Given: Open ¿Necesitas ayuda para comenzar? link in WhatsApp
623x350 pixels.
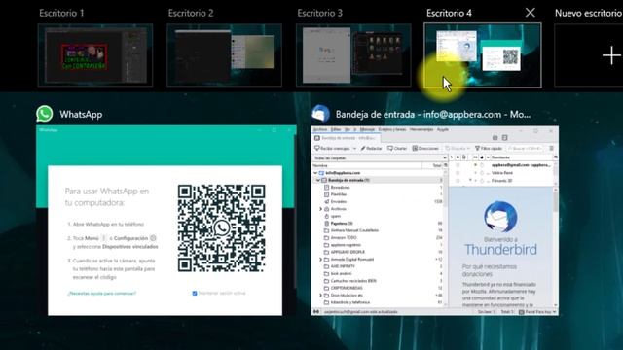Looking at the screenshot, I should 101,294.
